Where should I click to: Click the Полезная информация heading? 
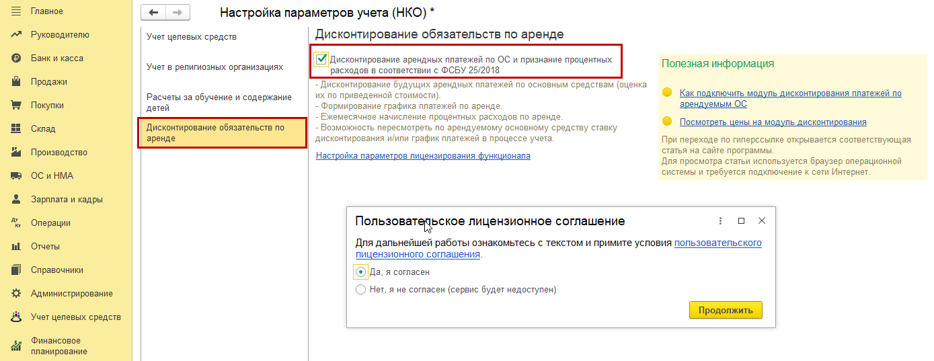tap(717, 64)
